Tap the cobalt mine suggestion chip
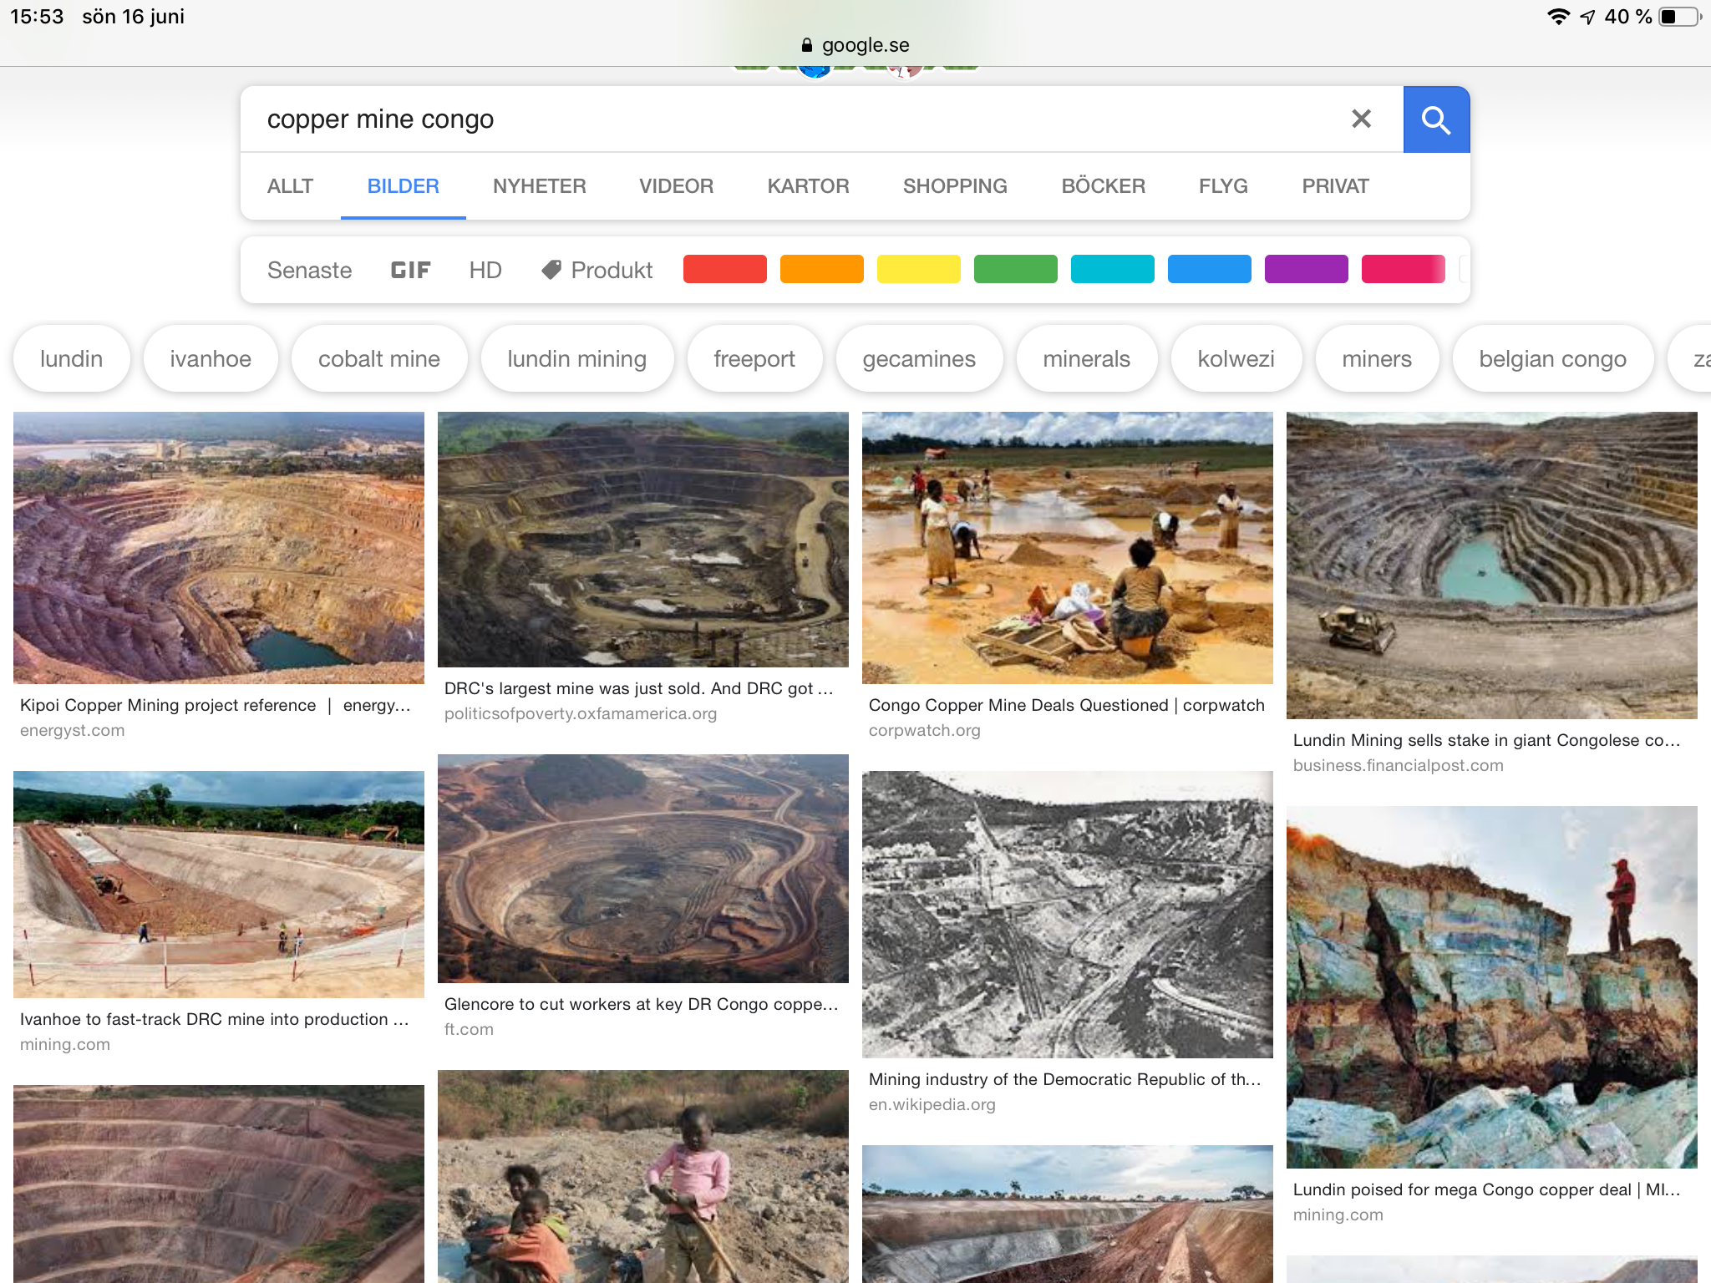The width and height of the screenshot is (1711, 1283). [378, 359]
